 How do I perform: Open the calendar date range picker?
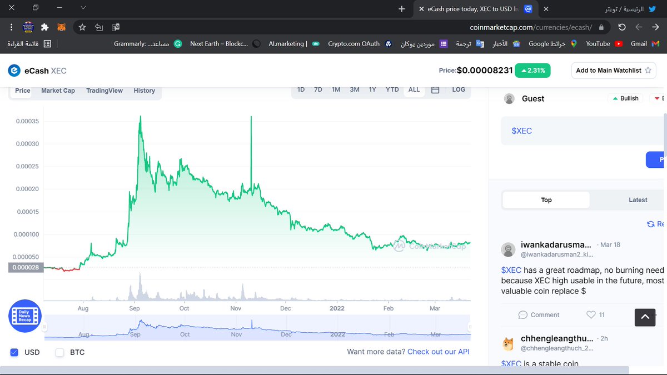click(435, 89)
